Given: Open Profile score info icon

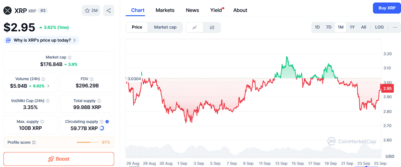Looking at the screenshot, I should (x=34, y=143).
